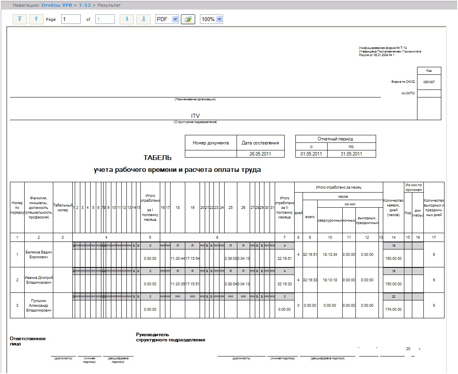Click Беляков total hours 32:19:51 in column 7

pos(285,259)
